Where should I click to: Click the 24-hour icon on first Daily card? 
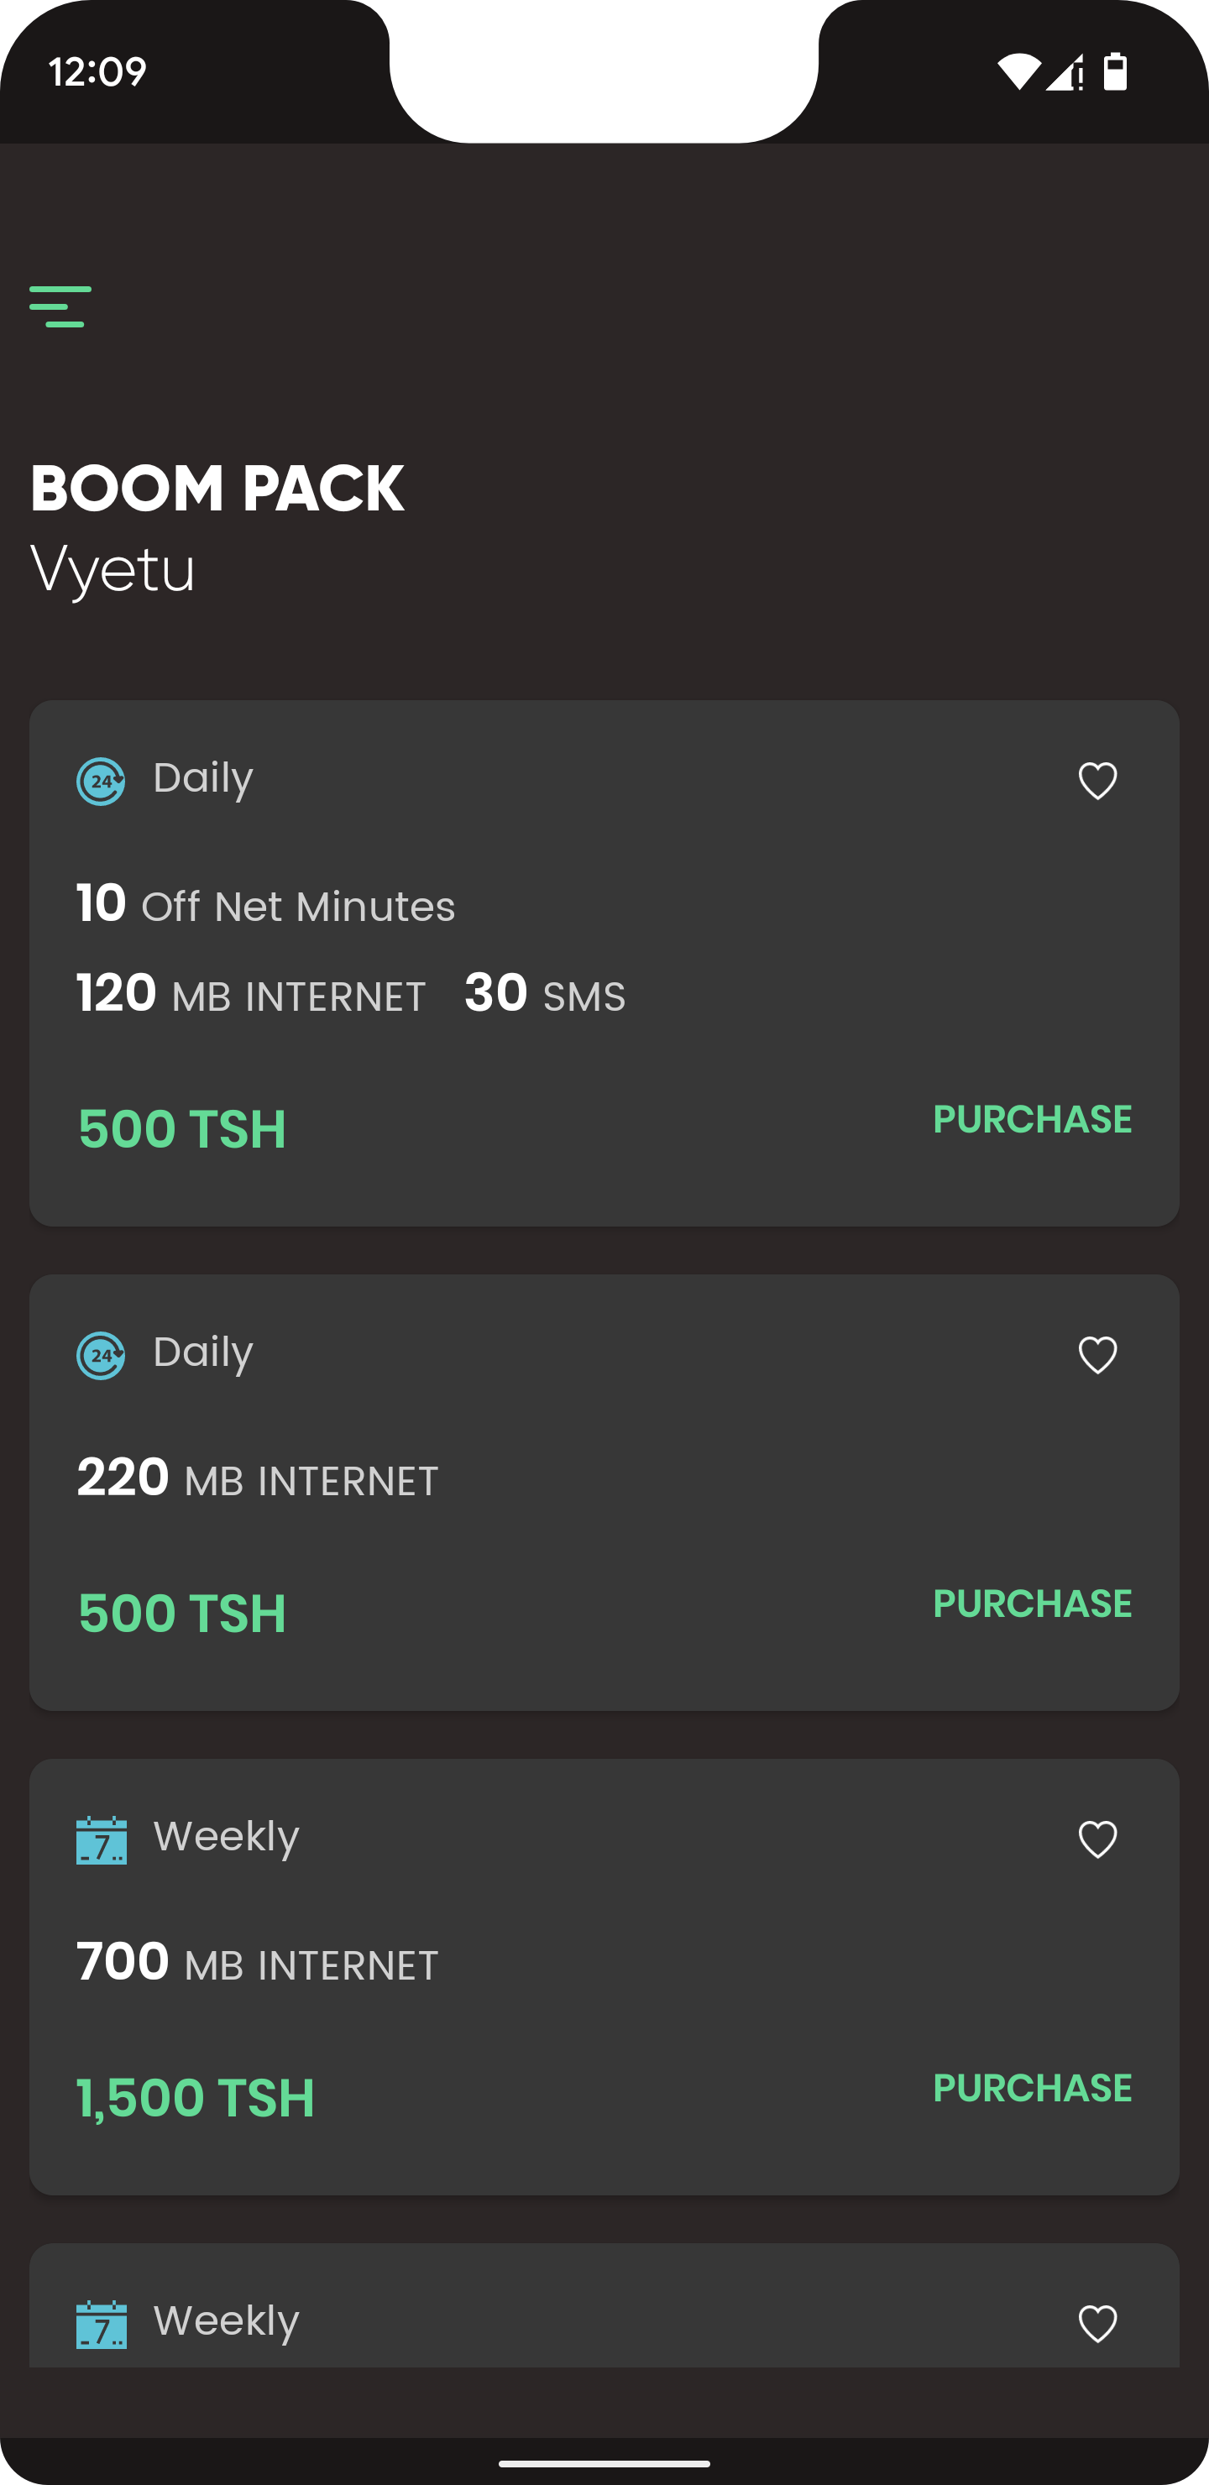(102, 781)
